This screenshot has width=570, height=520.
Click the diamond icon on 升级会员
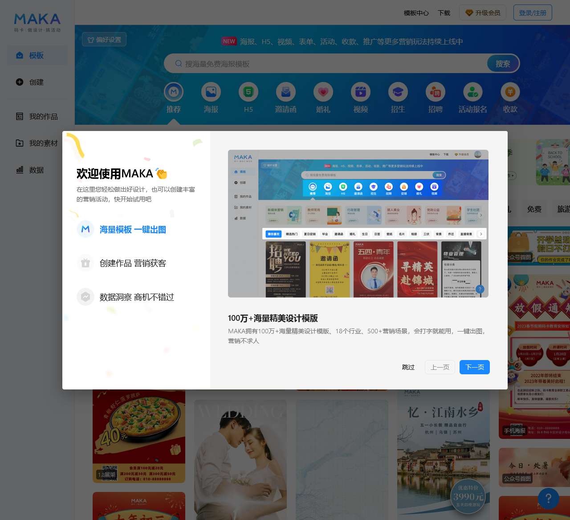(469, 13)
